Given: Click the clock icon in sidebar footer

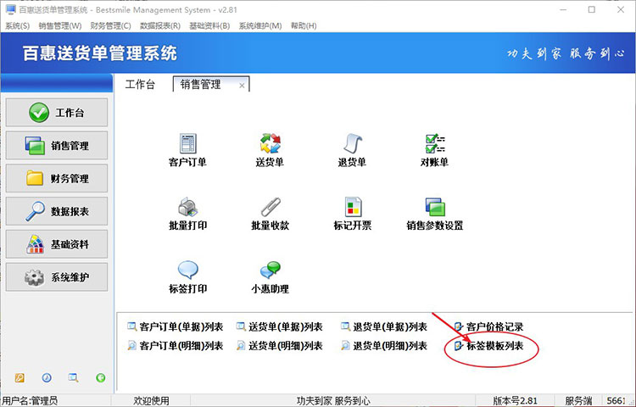Looking at the screenshot, I should tap(47, 378).
